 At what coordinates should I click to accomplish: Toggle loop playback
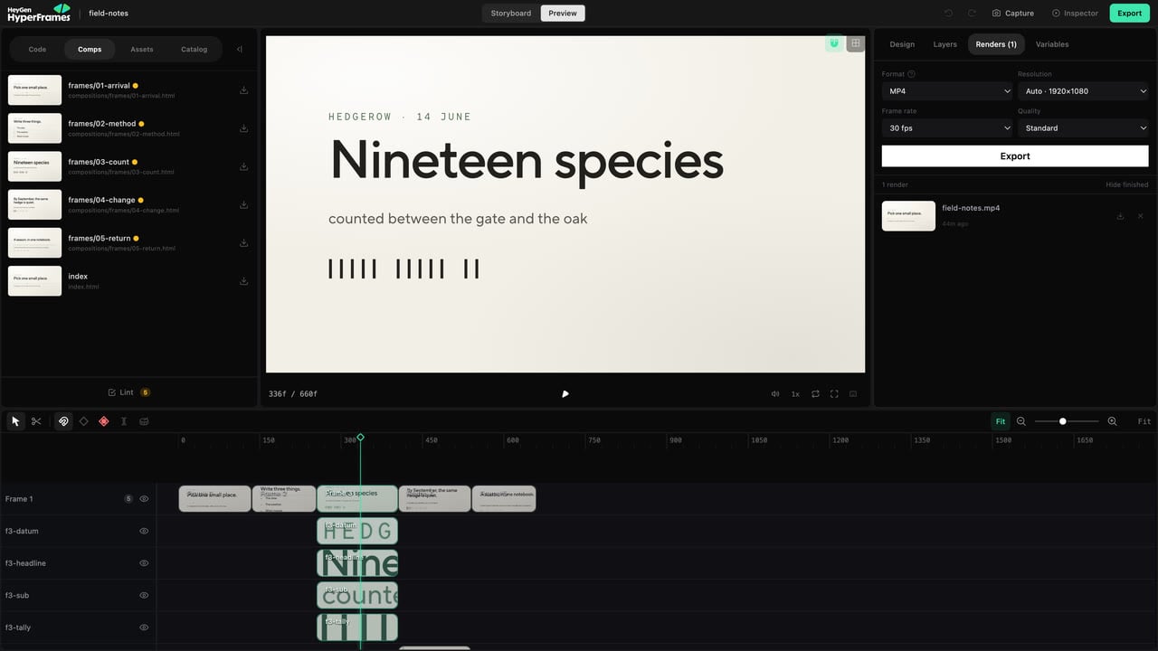point(815,394)
